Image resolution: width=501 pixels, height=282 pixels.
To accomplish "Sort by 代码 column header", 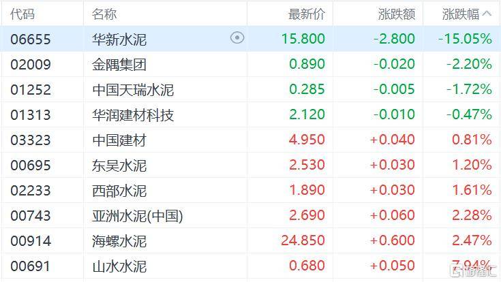I will click(22, 14).
